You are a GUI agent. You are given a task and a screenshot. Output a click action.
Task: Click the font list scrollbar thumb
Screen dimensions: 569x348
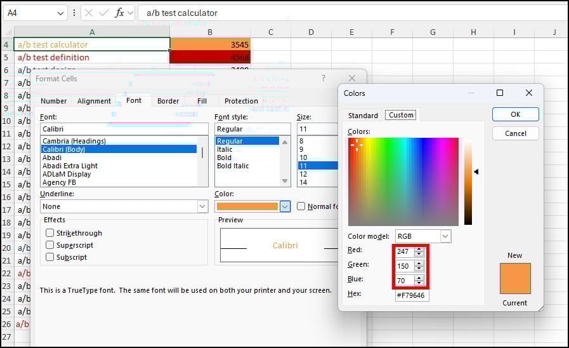[x=202, y=152]
